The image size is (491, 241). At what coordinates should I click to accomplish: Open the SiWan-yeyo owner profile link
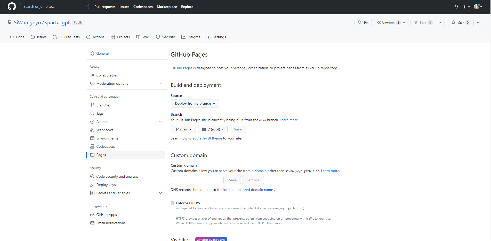click(x=27, y=22)
